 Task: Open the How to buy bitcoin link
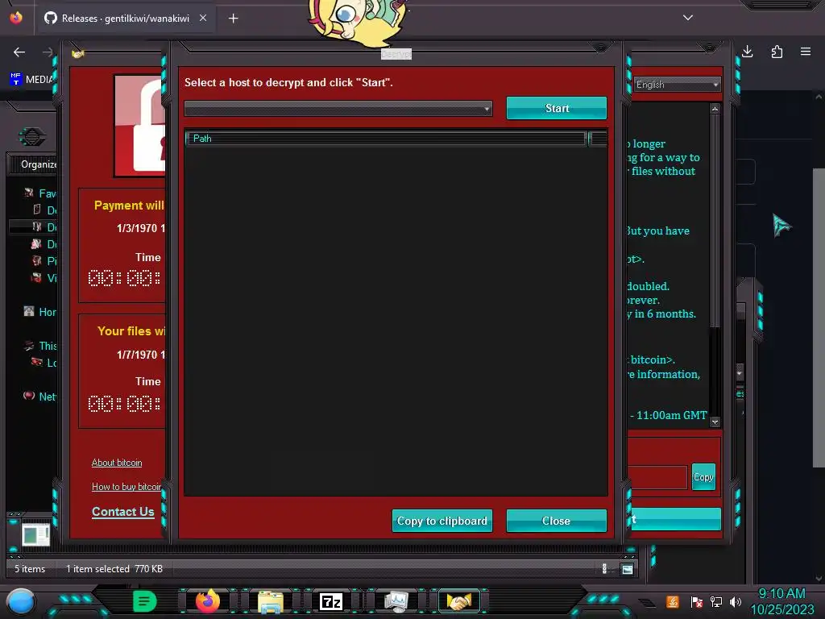126,487
